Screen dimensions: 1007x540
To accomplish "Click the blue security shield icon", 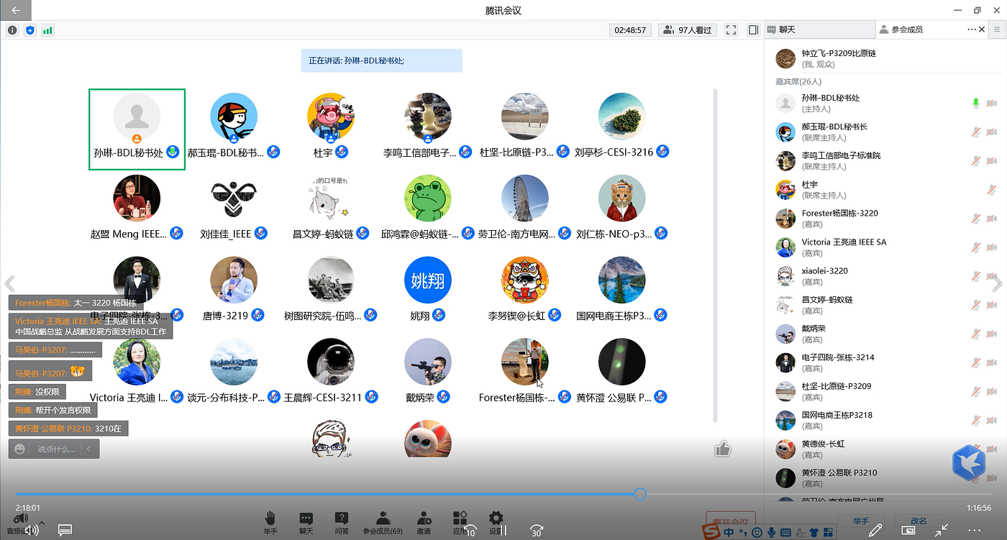I will coord(30,30).
